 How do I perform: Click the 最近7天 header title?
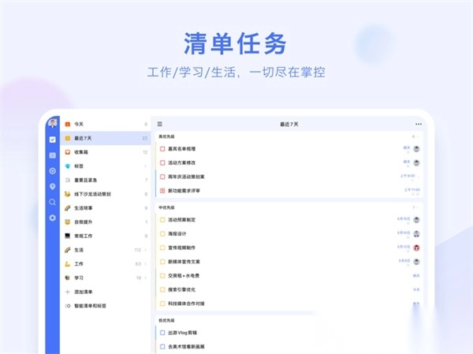click(x=289, y=124)
